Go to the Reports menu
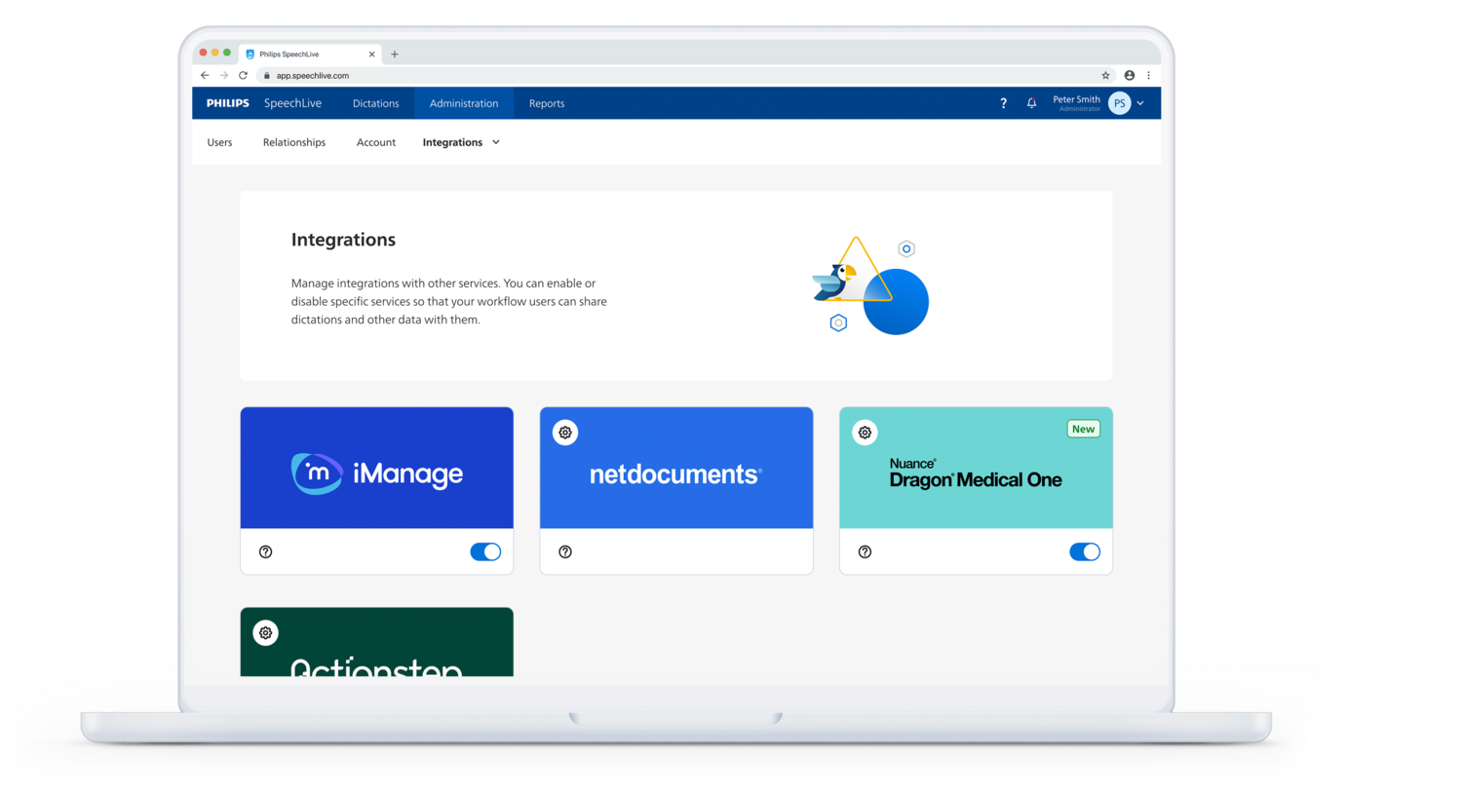This screenshot has height=797, width=1462. (x=547, y=103)
